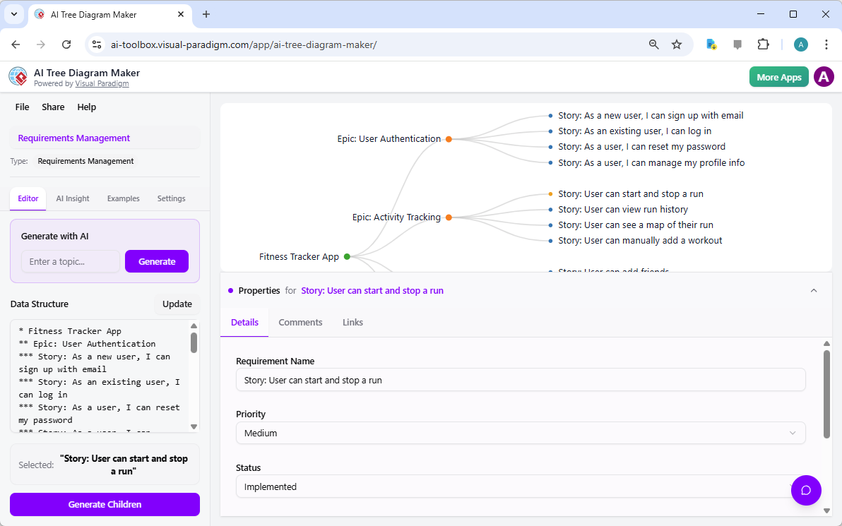Click the Update button for Data Structure
Screen dimensions: 842x526
click(177, 304)
